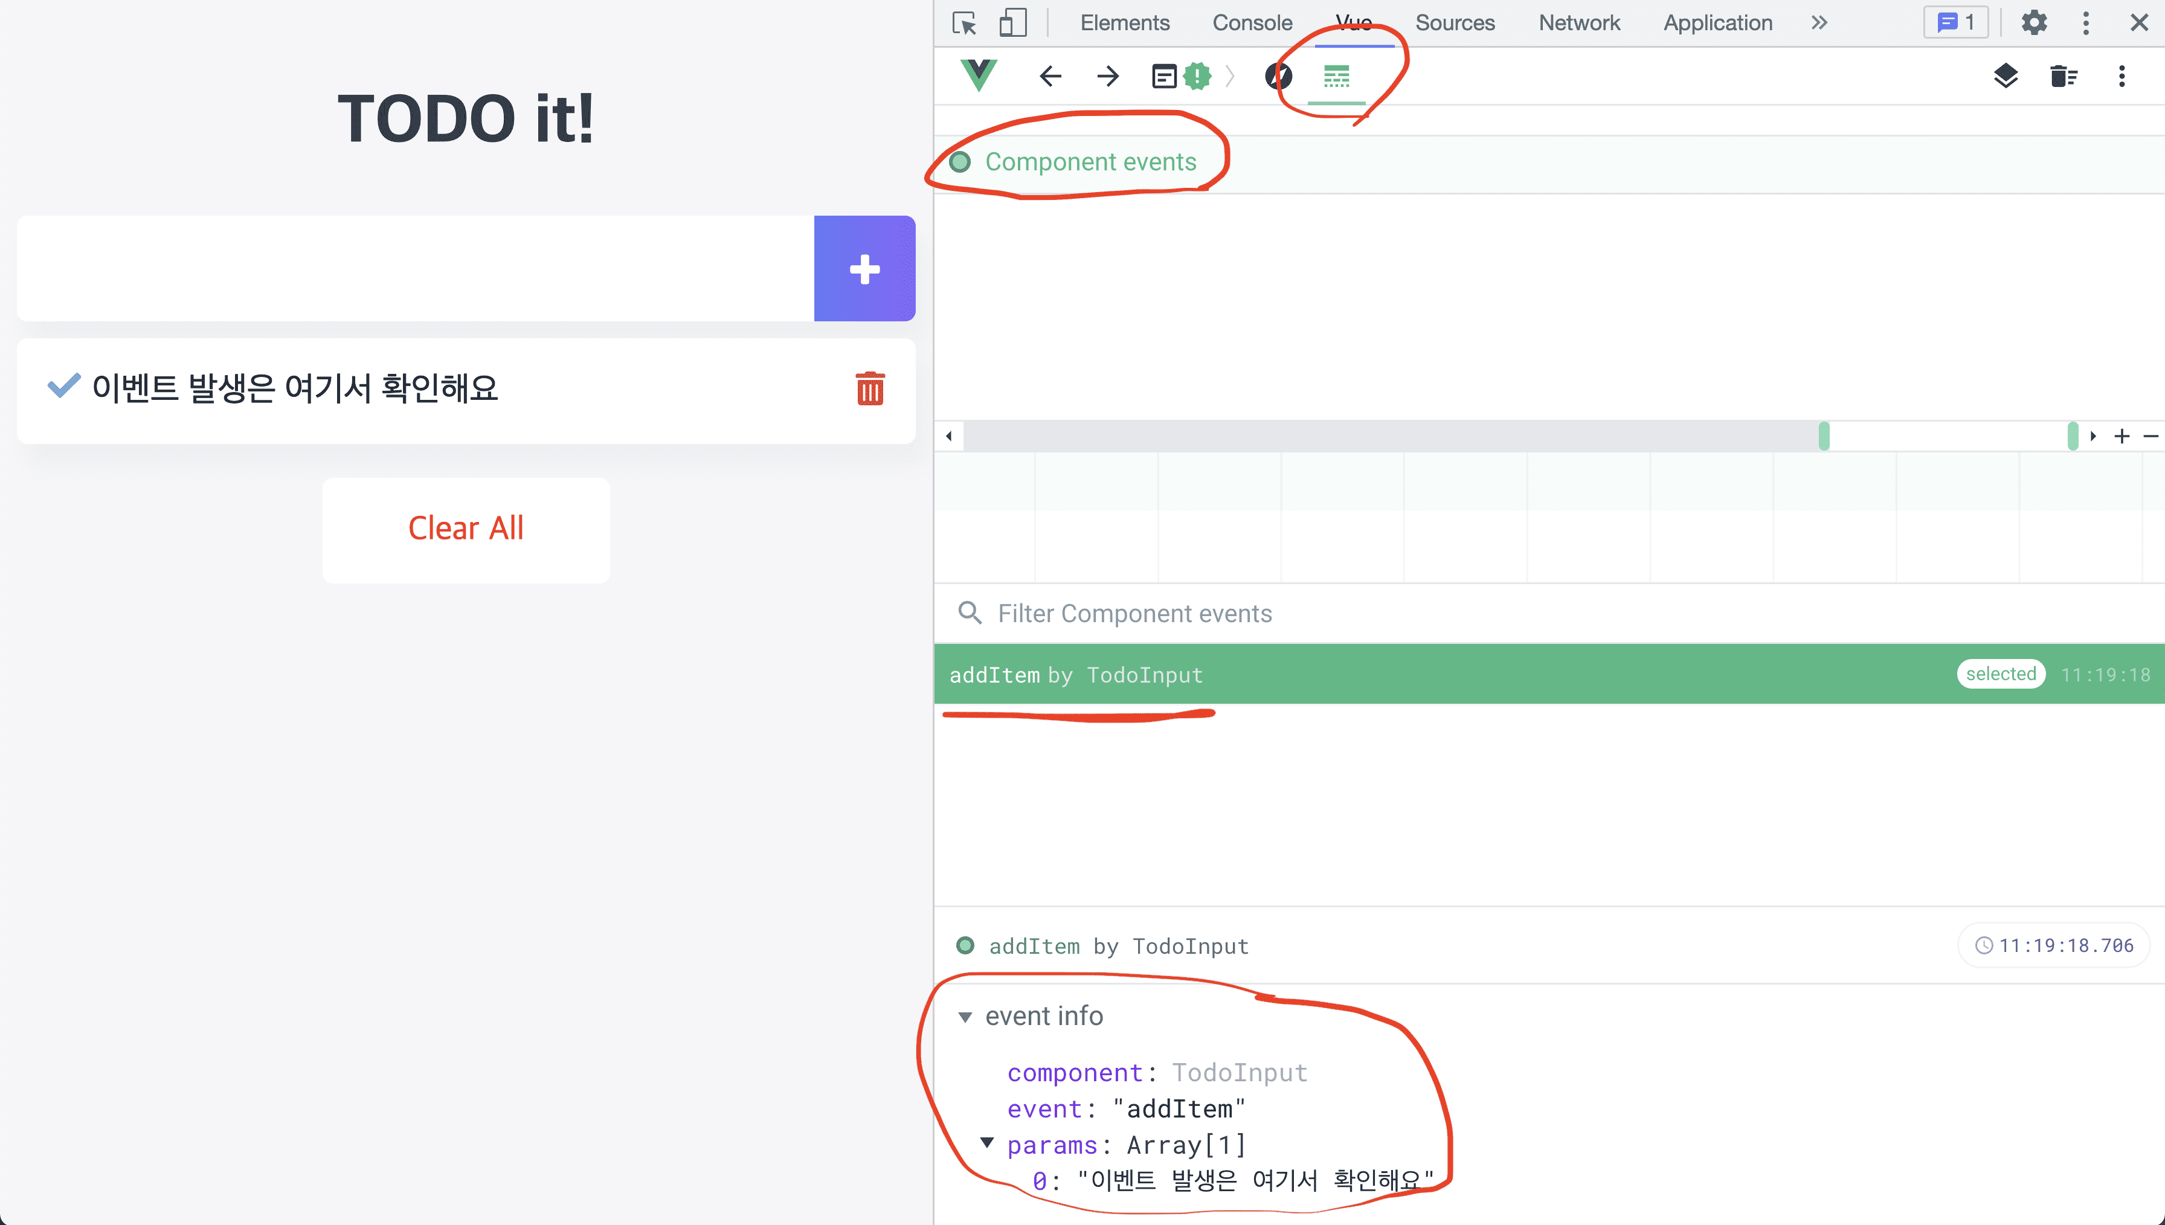Click the TODO it! heading
The height and width of the screenshot is (1225, 2165).
point(466,118)
